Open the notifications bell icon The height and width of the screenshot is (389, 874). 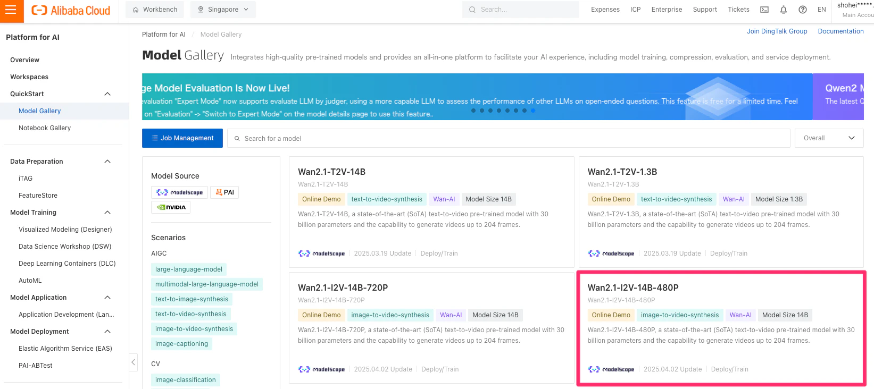784,10
